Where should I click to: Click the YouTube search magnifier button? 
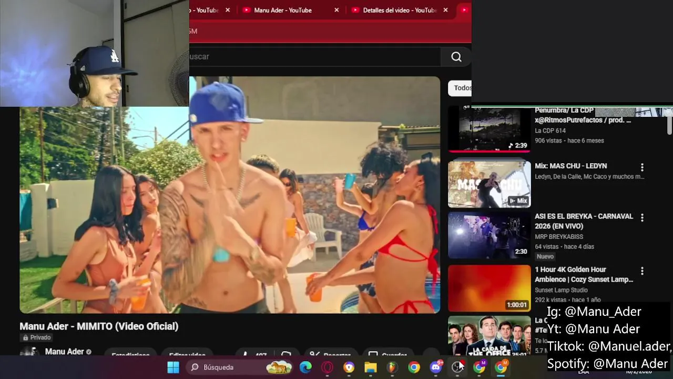coord(456,57)
